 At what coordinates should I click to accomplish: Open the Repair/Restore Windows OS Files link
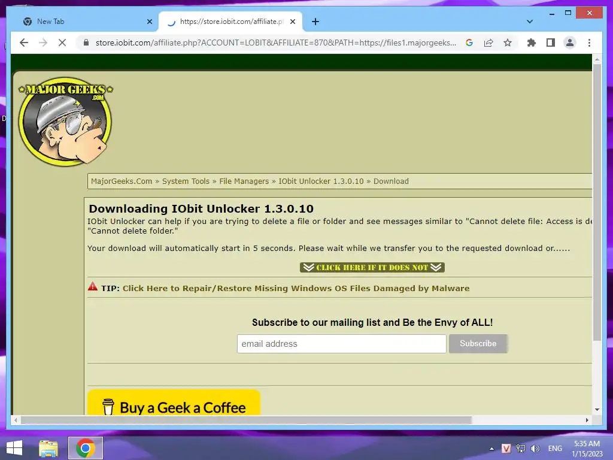[x=296, y=288]
